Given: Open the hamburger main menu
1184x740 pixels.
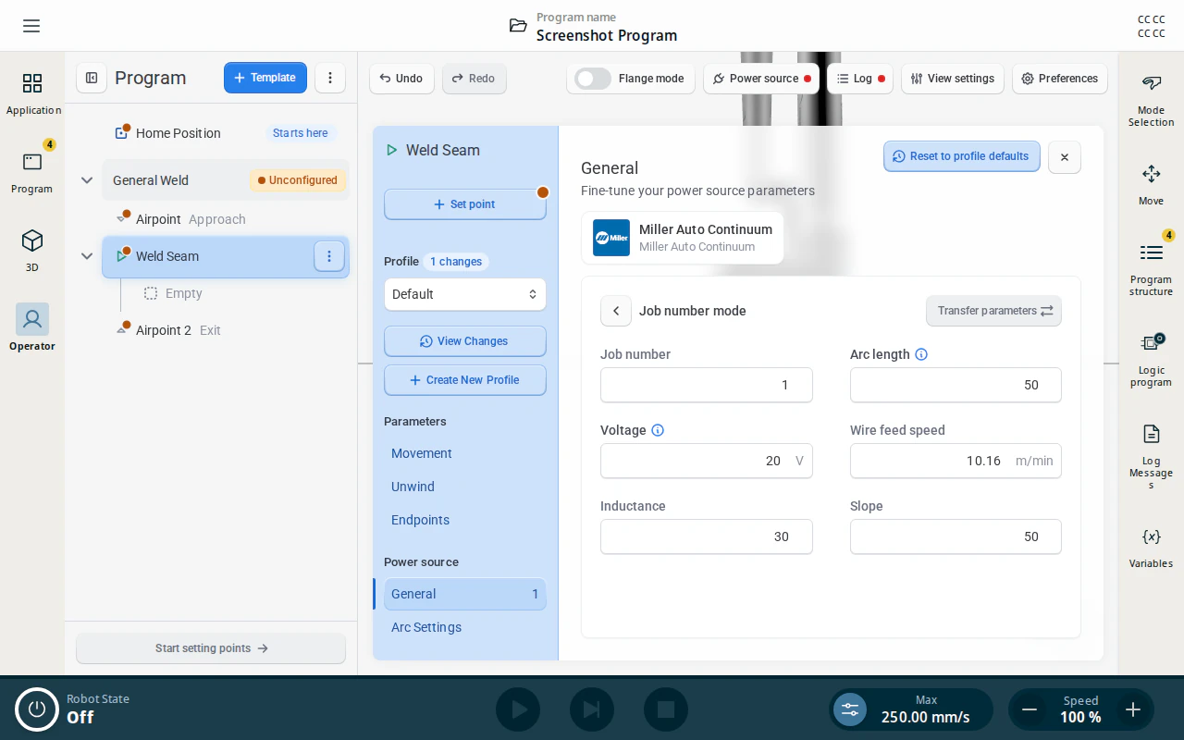Looking at the screenshot, I should click(x=31, y=26).
